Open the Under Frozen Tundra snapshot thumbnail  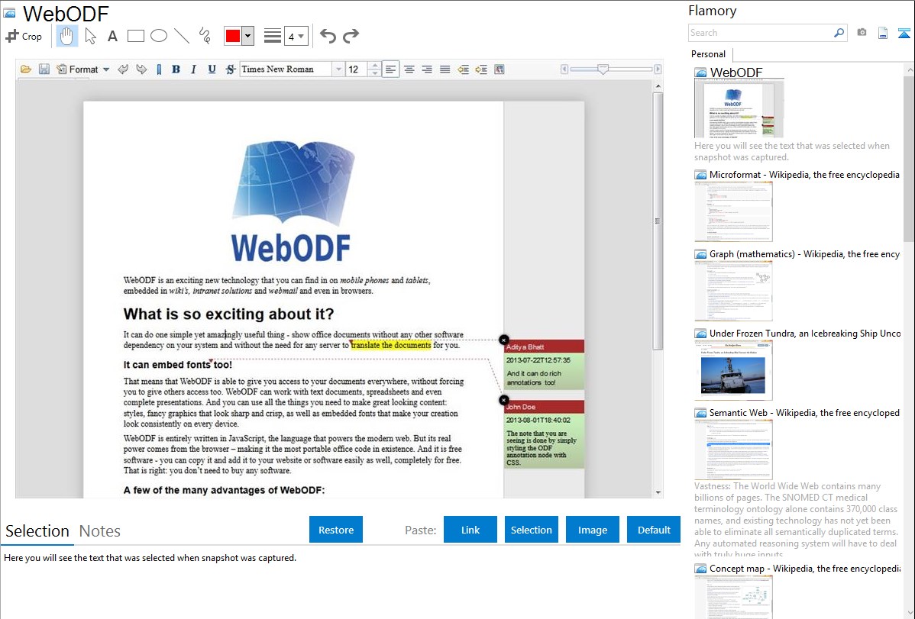coord(733,370)
